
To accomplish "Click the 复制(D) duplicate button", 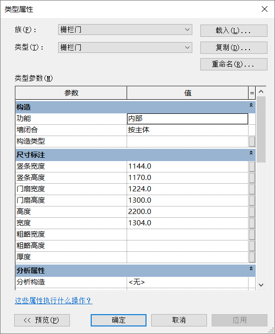I will (x=234, y=48).
